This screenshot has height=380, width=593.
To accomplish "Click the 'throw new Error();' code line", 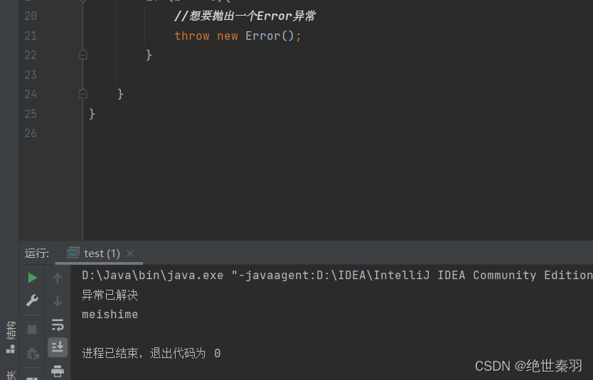I will (x=237, y=36).
